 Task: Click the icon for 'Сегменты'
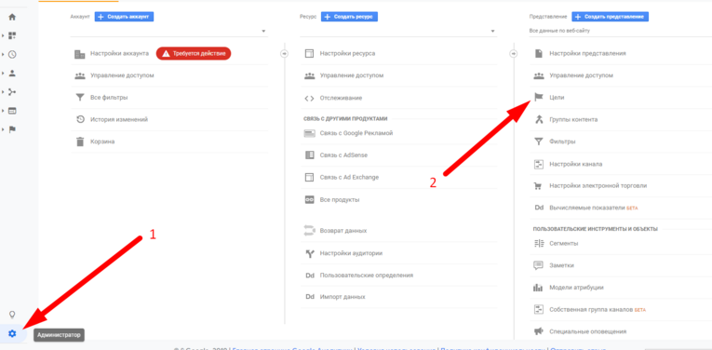[539, 243]
